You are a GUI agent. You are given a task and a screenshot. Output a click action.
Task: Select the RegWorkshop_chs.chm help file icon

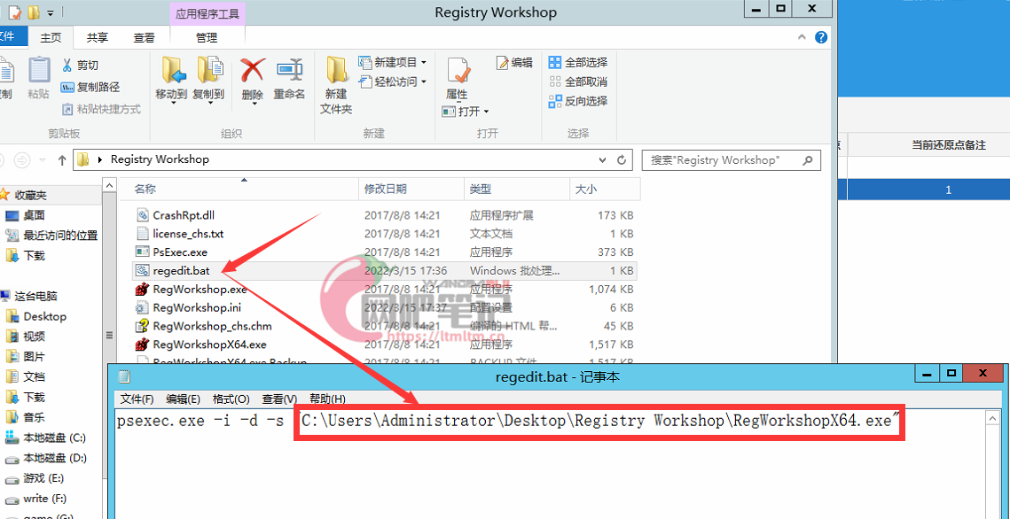[x=143, y=326]
